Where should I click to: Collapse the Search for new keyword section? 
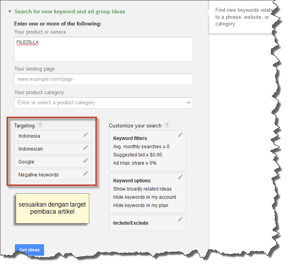10,12
